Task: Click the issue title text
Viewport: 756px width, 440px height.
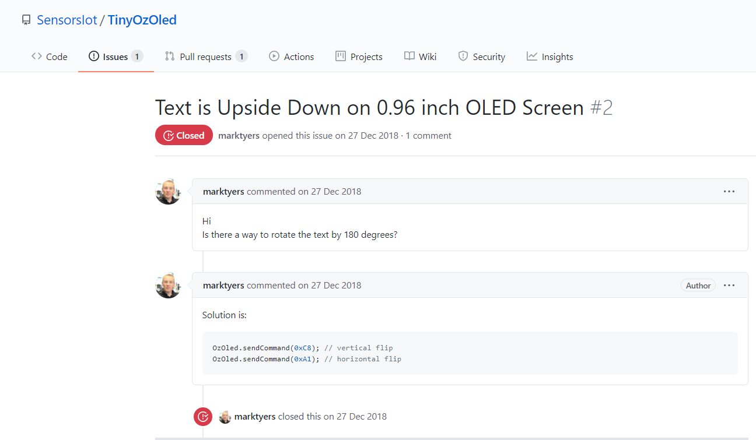Action: coord(369,108)
